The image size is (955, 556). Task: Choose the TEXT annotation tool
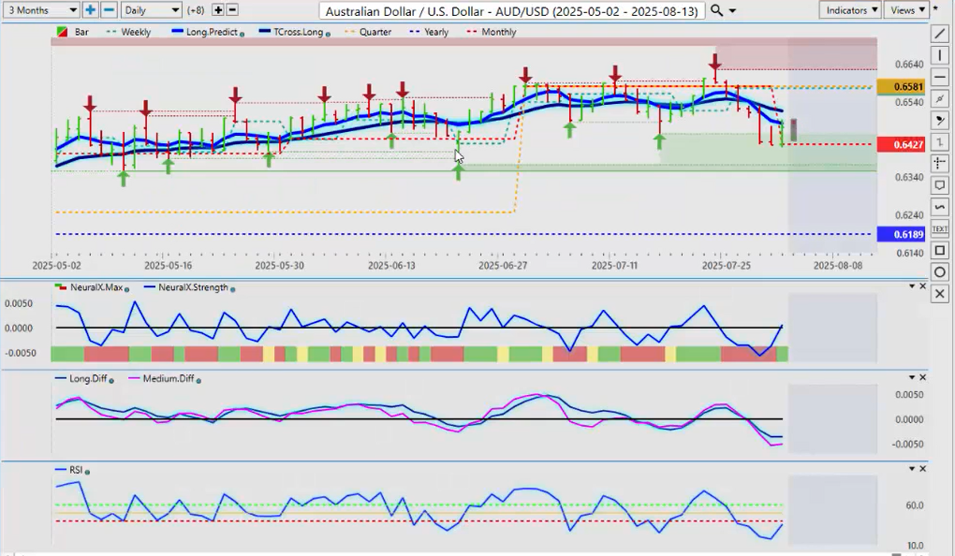940,228
